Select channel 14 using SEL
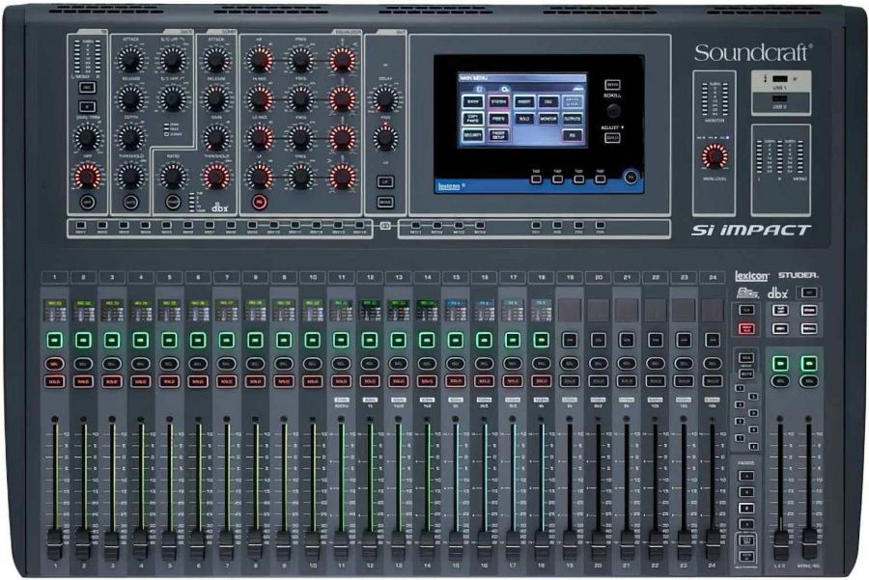This screenshot has width=869, height=580. 427,364
